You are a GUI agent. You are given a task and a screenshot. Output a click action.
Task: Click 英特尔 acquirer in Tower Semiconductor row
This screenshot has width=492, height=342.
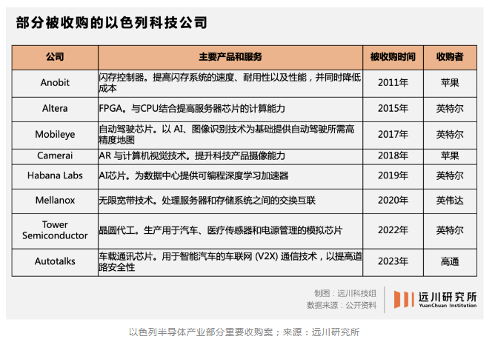(x=450, y=230)
